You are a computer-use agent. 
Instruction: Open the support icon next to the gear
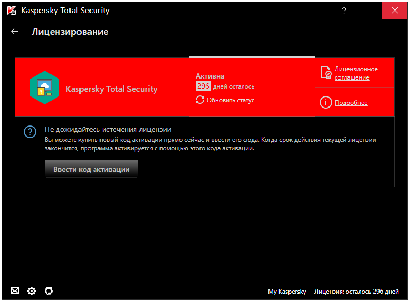click(48, 290)
